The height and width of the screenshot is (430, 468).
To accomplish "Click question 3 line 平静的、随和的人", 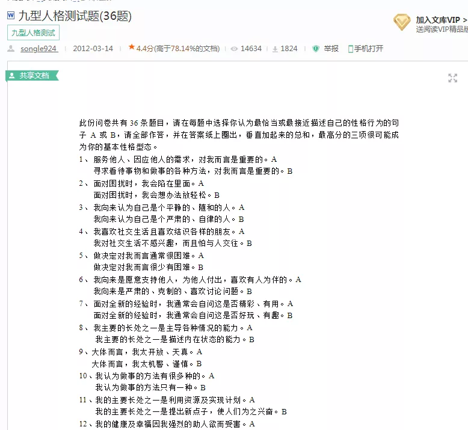I will (x=169, y=207).
